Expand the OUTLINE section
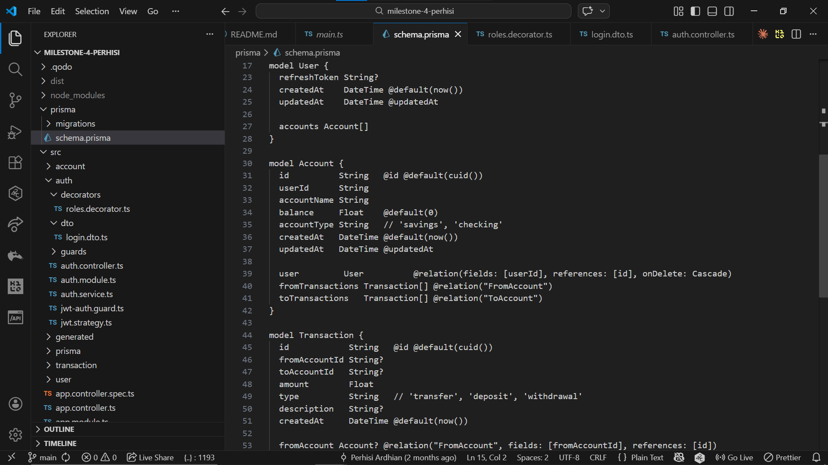 coord(59,429)
